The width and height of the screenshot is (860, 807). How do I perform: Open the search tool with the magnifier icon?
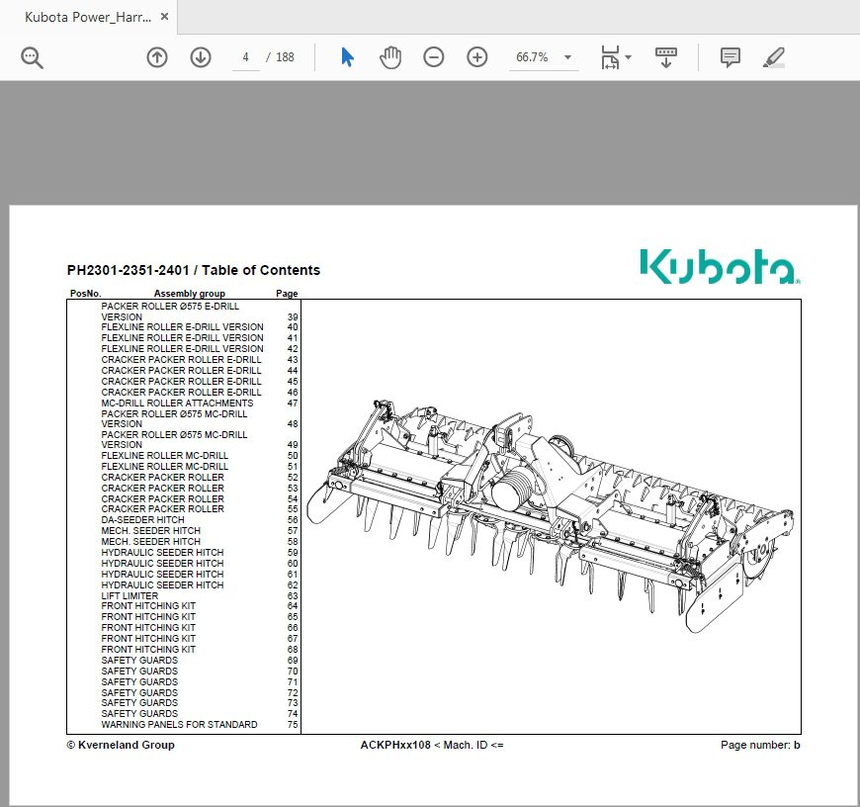click(32, 57)
